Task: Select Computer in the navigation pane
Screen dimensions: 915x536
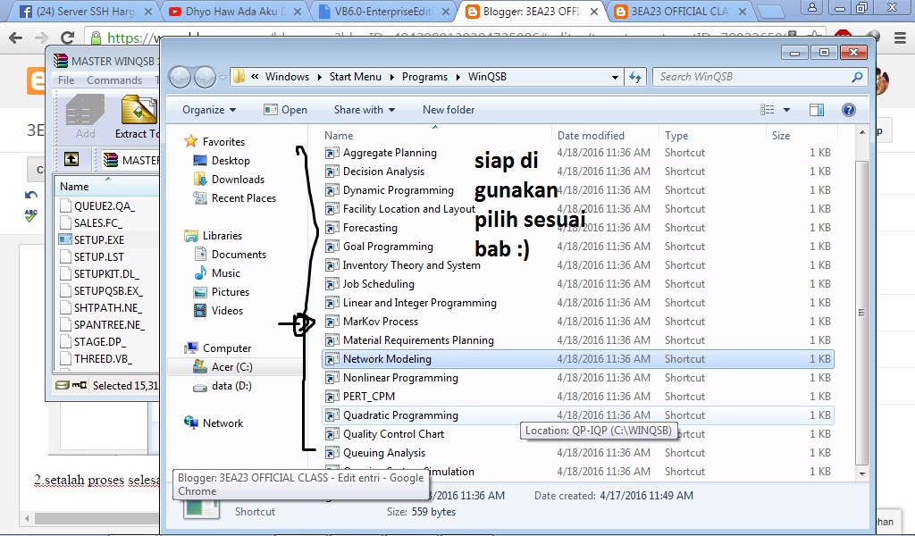Action: pyautogui.click(x=226, y=348)
